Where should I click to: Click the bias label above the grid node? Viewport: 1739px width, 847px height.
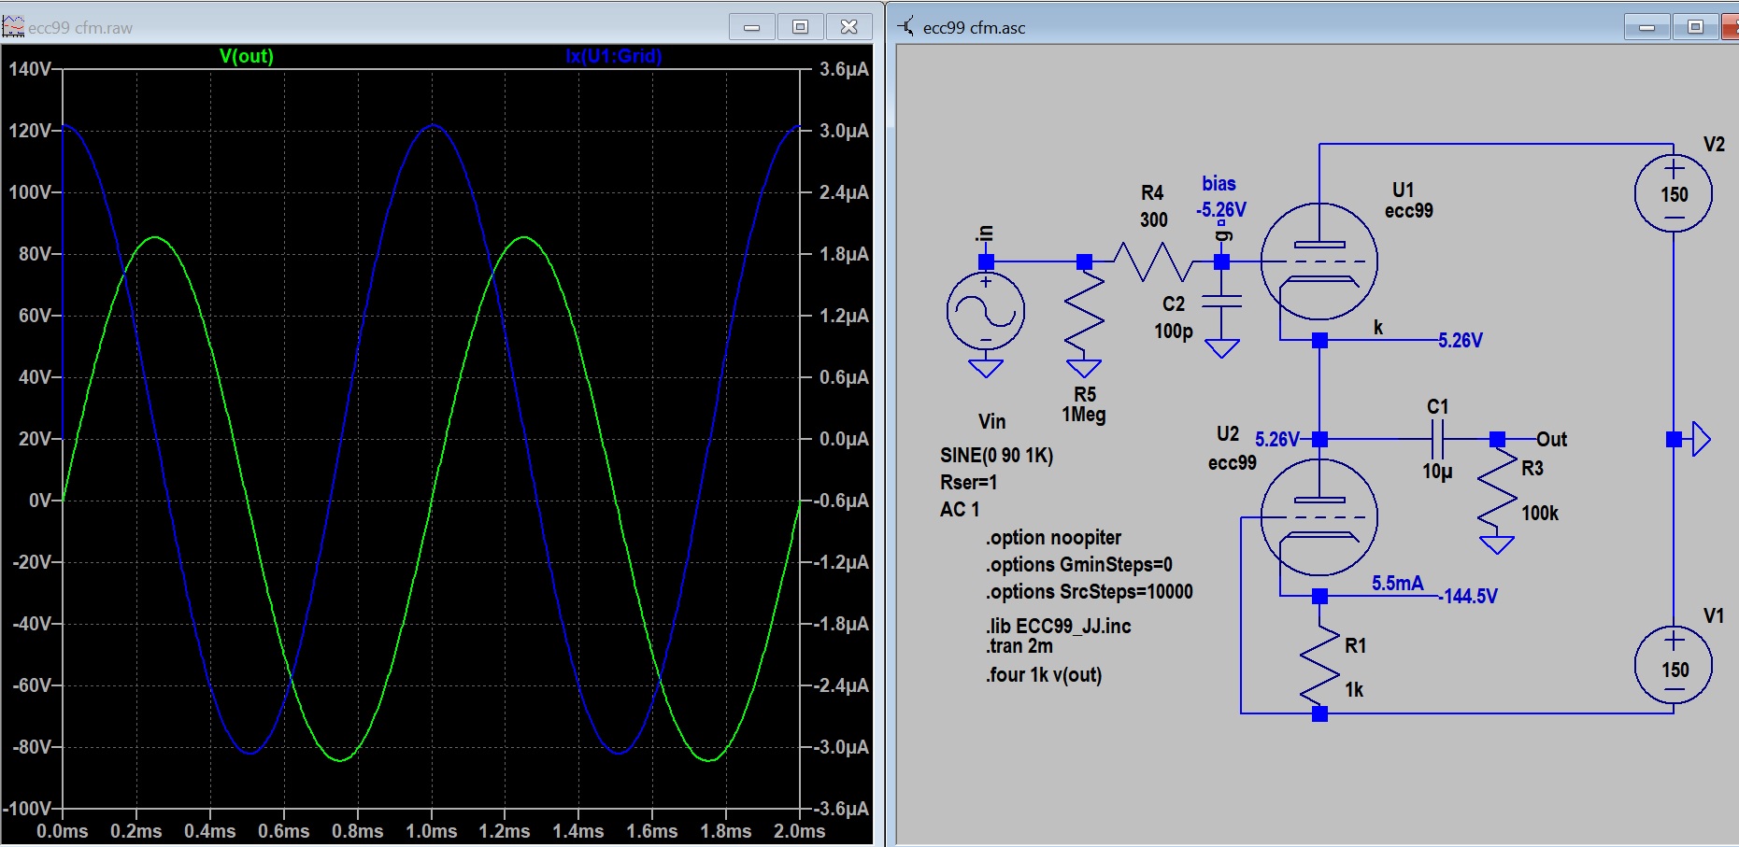[x=1219, y=184]
